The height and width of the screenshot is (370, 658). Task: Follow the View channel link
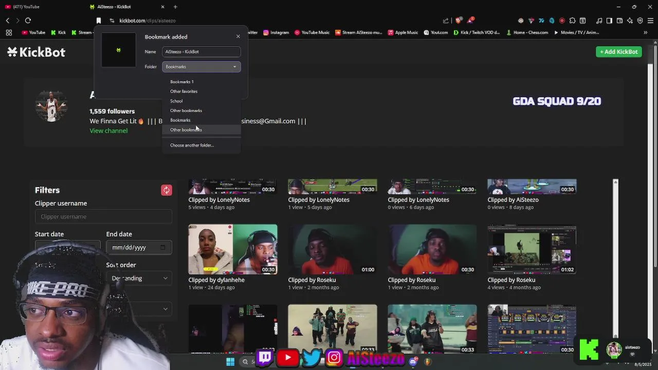coord(108,131)
